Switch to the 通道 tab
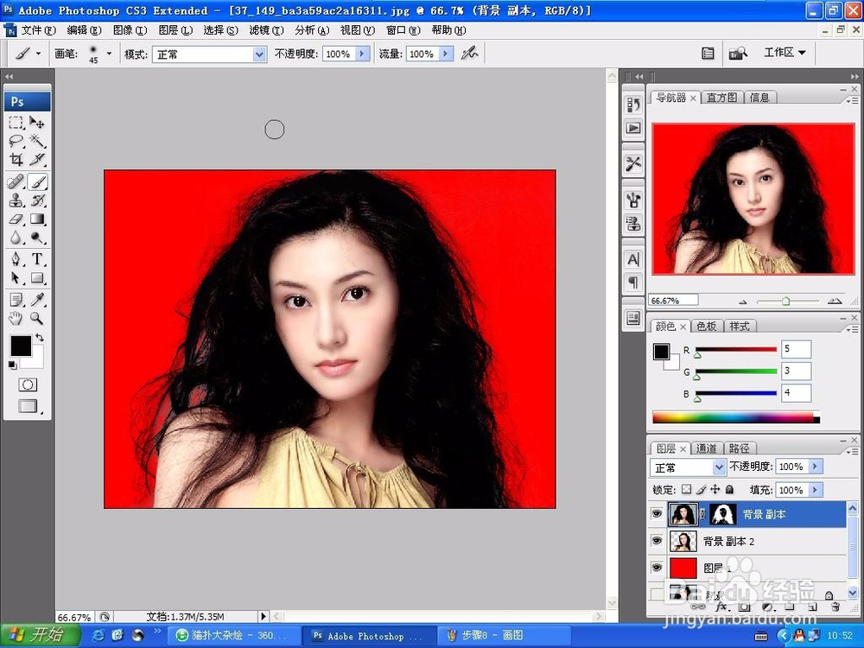The image size is (864, 648). click(707, 448)
